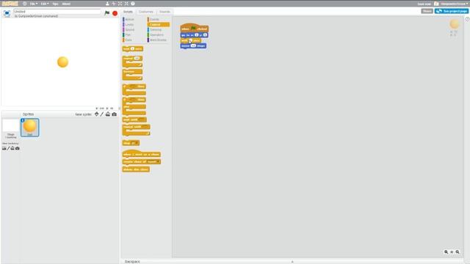Open 'create clone of myself' block dropdown
This screenshot has width=470, height=264.
click(158, 161)
